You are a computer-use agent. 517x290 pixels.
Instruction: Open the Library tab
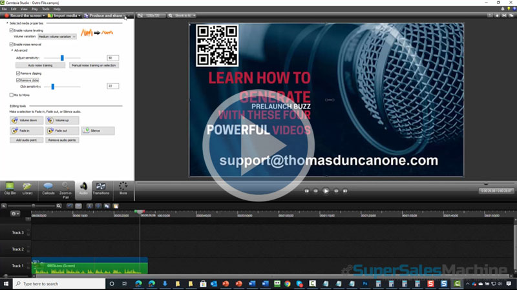coord(28,188)
